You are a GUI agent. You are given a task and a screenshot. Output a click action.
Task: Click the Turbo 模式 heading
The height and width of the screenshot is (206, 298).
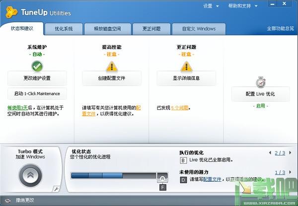30,152
